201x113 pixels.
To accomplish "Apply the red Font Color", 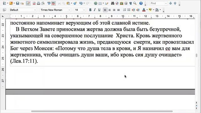I will pyautogui.click(x=144, y=10).
